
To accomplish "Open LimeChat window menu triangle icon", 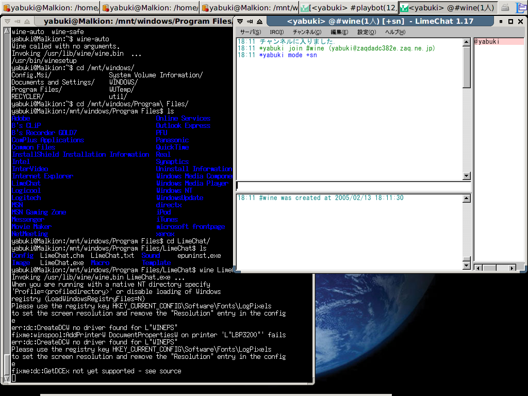I will (240, 21).
